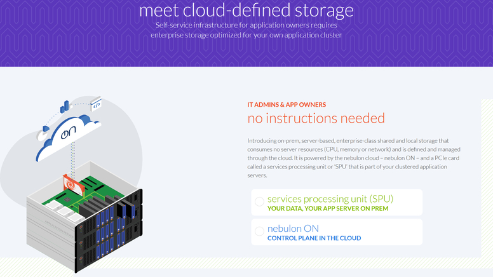Click the ON cloud logo illustration
This screenshot has width=493, height=277.
[68, 137]
